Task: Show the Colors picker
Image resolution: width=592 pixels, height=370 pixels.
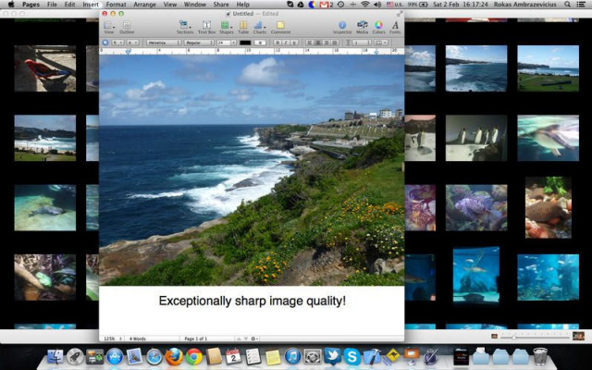Action: click(x=378, y=26)
